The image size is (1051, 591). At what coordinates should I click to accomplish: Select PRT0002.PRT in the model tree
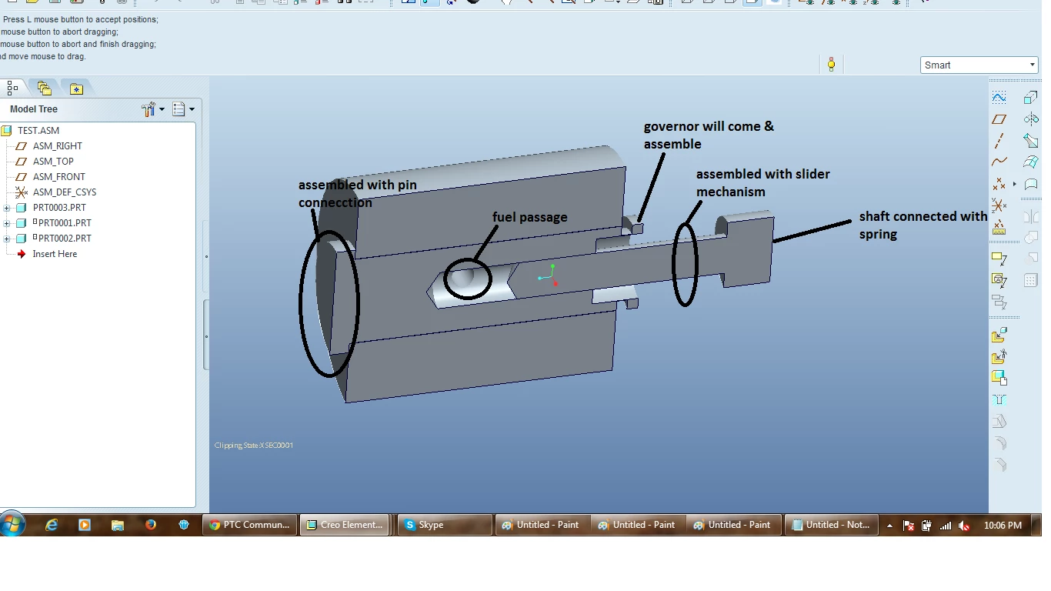point(65,239)
